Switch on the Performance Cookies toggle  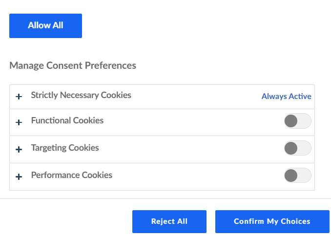[297, 176]
